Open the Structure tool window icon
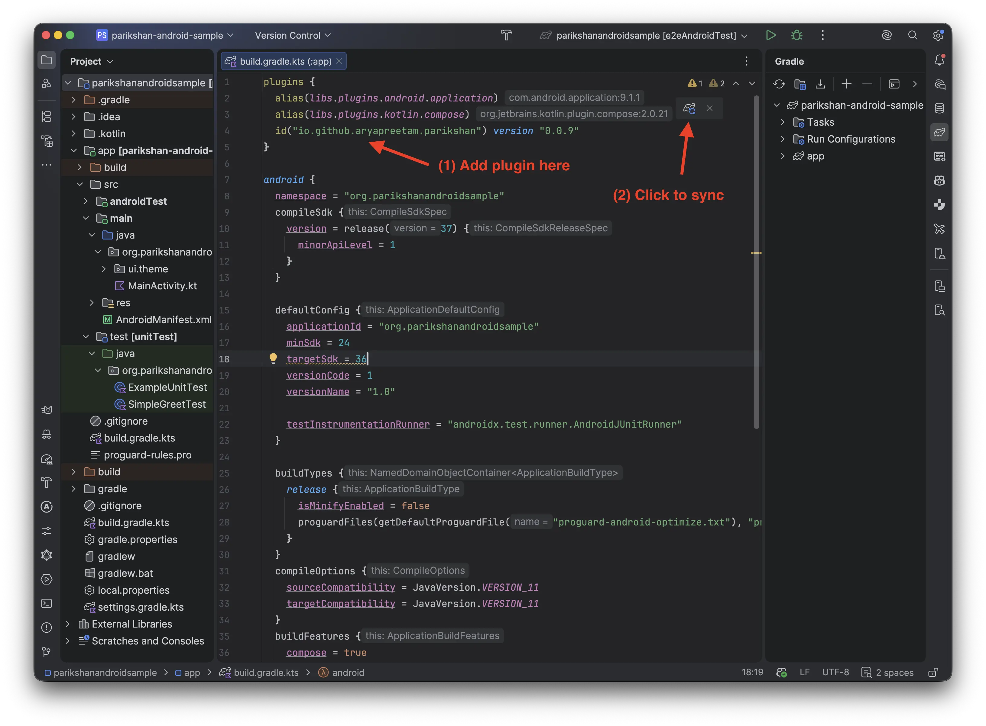986x726 pixels. (x=47, y=117)
